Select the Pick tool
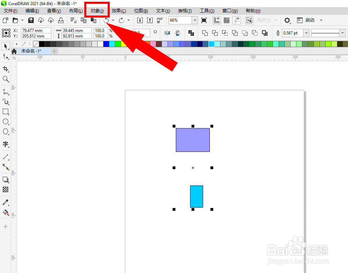This screenshot has height=273, width=348. (x=5, y=46)
